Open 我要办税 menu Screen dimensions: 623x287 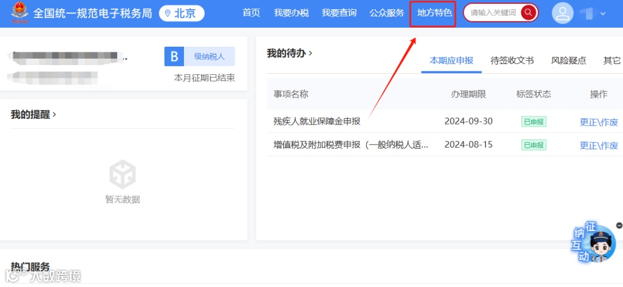coord(291,13)
